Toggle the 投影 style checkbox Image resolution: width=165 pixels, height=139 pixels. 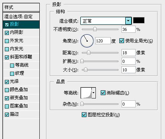click(7, 25)
